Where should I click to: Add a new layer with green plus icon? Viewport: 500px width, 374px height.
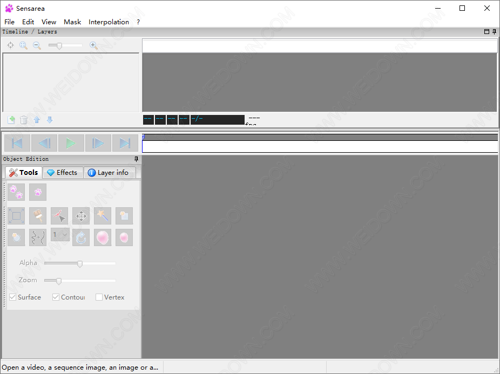(x=11, y=120)
